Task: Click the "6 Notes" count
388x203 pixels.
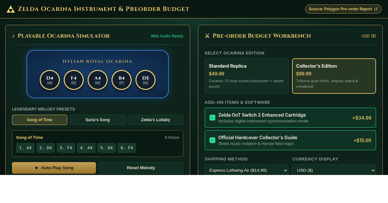Action: tap(172, 138)
